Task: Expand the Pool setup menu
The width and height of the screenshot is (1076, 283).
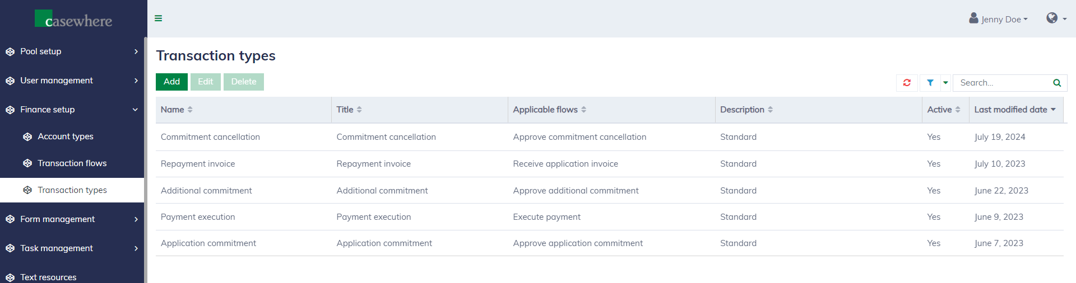Action: (x=72, y=51)
